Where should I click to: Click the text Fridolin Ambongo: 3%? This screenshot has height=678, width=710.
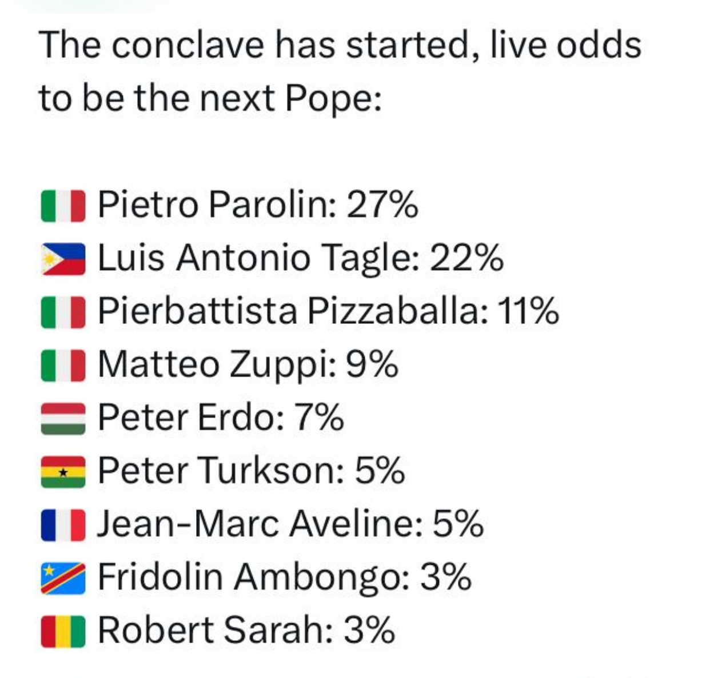(285, 577)
